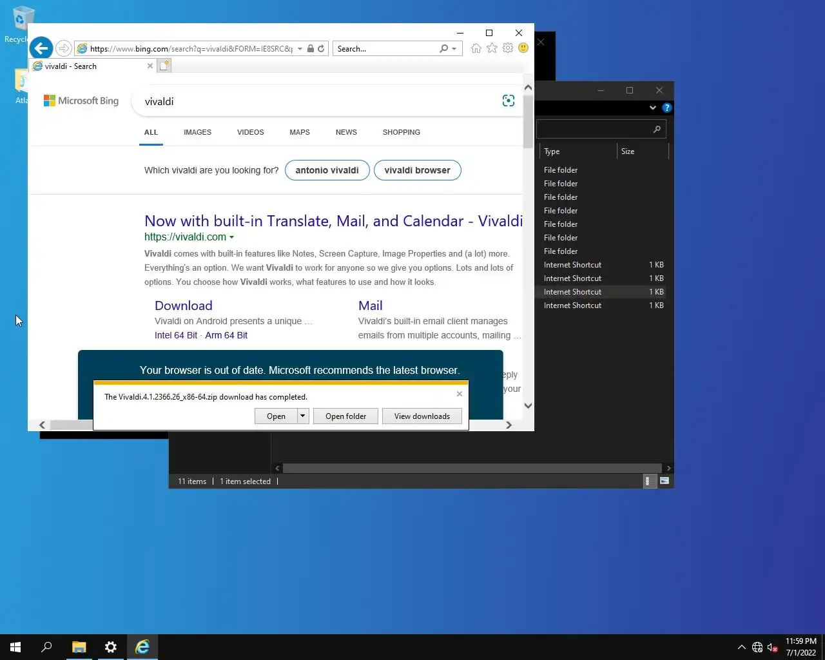This screenshot has width=825, height=660.
Task: Go back using Internet Explorer back arrow
Action: (41, 48)
